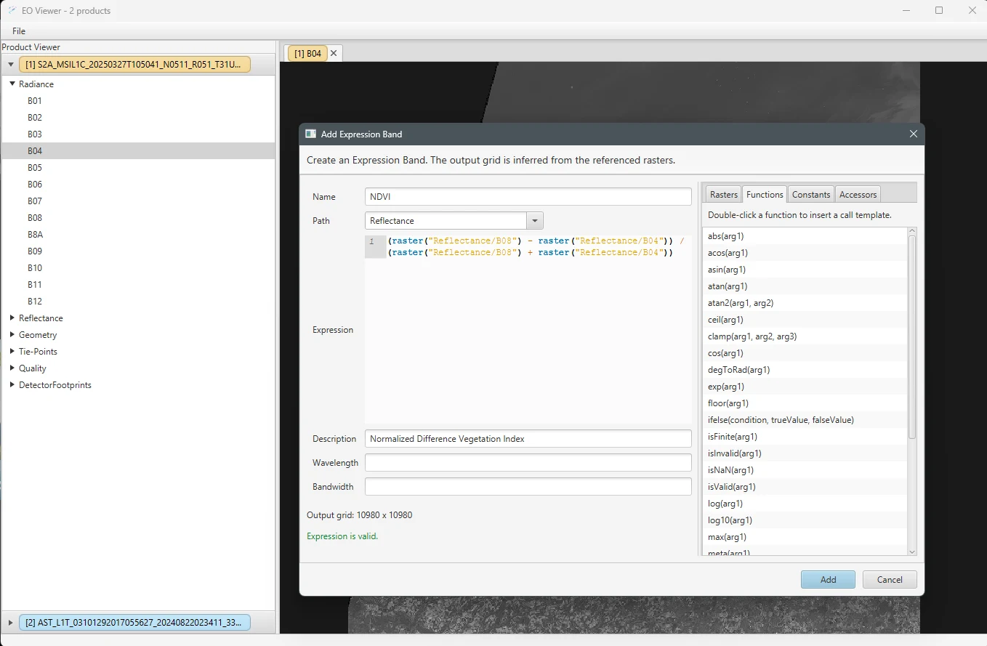This screenshot has height=646, width=987.
Task: Select the ifelse function in the list
Action: [805, 420]
